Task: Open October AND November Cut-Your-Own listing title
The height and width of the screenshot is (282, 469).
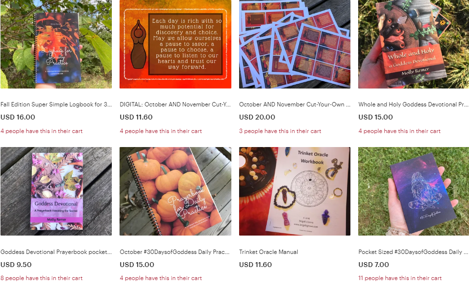Action: (x=295, y=104)
